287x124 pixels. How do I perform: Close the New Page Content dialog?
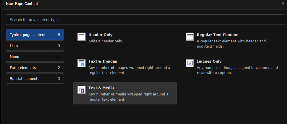point(283,3)
